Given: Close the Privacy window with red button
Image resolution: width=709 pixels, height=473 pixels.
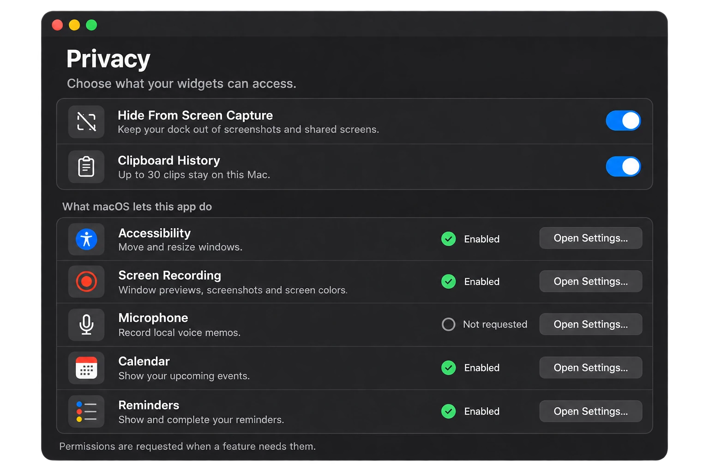Looking at the screenshot, I should pyautogui.click(x=57, y=24).
